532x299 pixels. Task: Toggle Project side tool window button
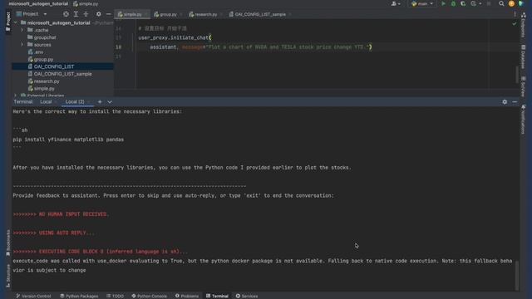click(x=8, y=22)
